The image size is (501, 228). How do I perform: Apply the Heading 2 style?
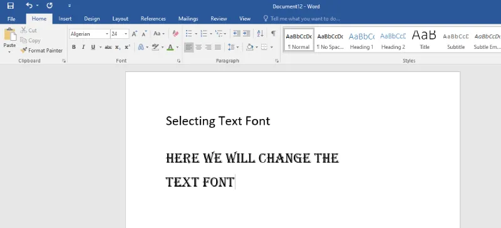393,40
